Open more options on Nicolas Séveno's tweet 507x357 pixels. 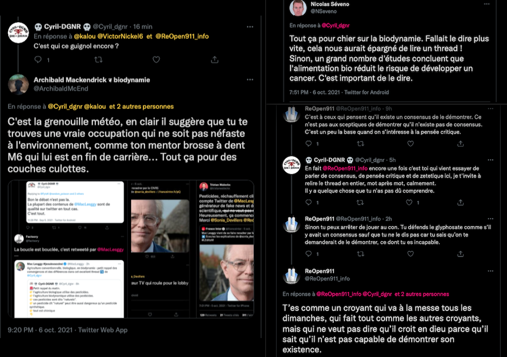point(487,4)
